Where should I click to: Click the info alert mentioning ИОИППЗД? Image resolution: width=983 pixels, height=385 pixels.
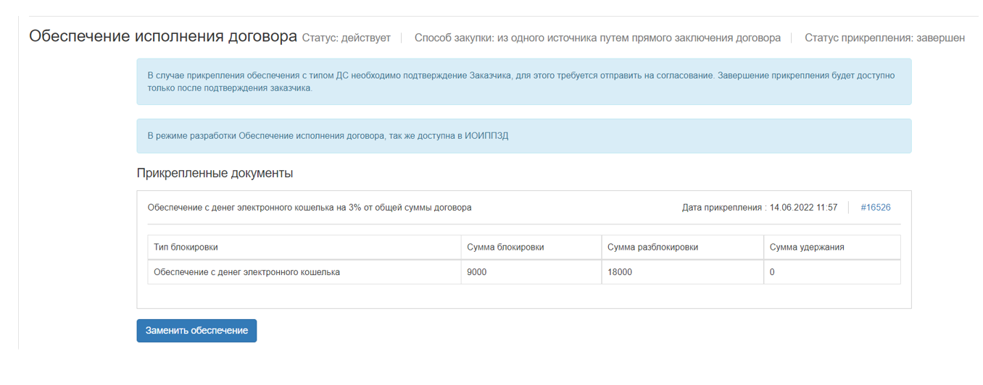[523, 136]
